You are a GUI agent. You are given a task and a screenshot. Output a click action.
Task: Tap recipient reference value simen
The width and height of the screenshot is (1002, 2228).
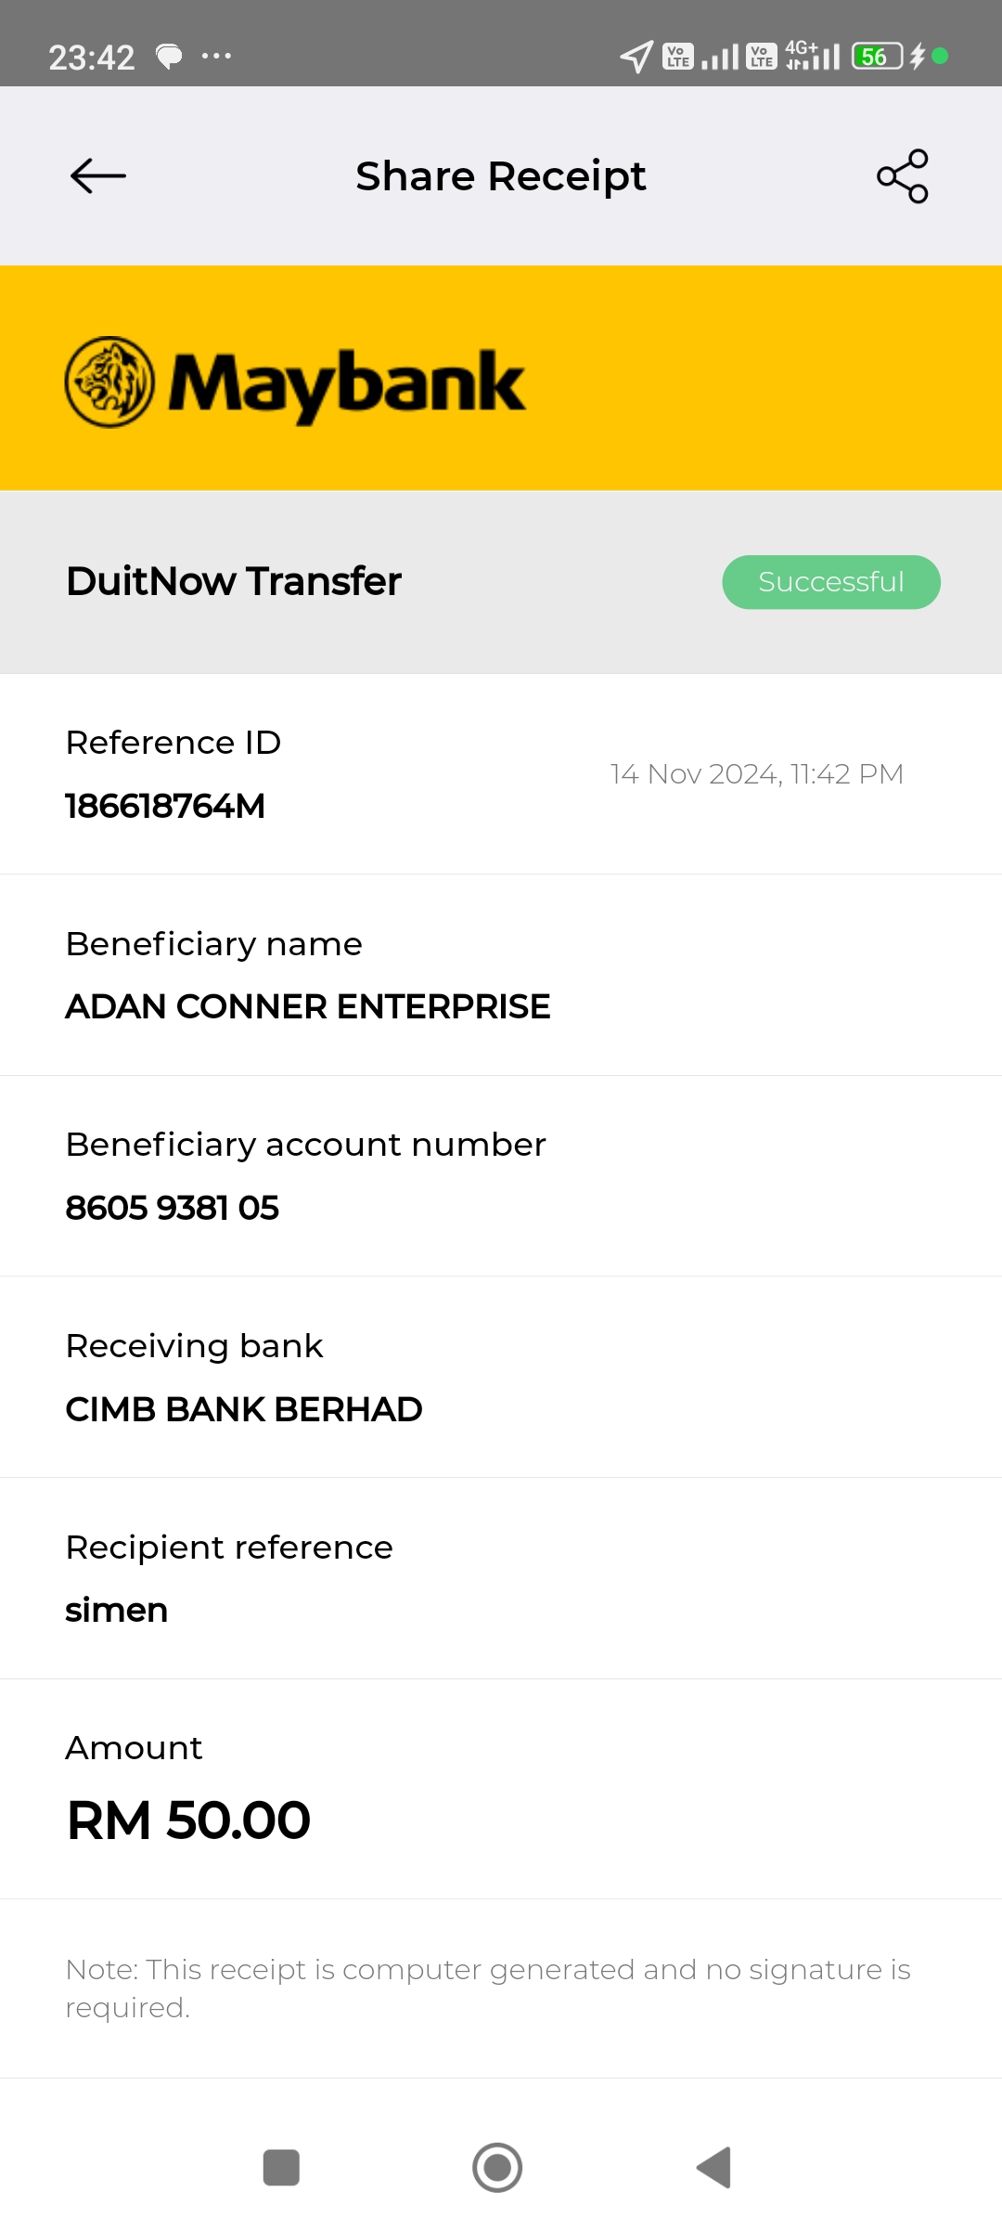click(117, 1610)
